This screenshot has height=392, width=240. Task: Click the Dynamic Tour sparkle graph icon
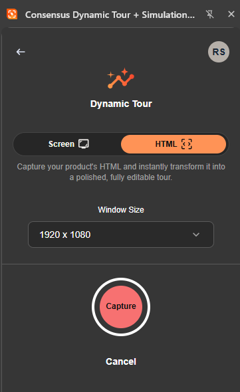point(121,78)
